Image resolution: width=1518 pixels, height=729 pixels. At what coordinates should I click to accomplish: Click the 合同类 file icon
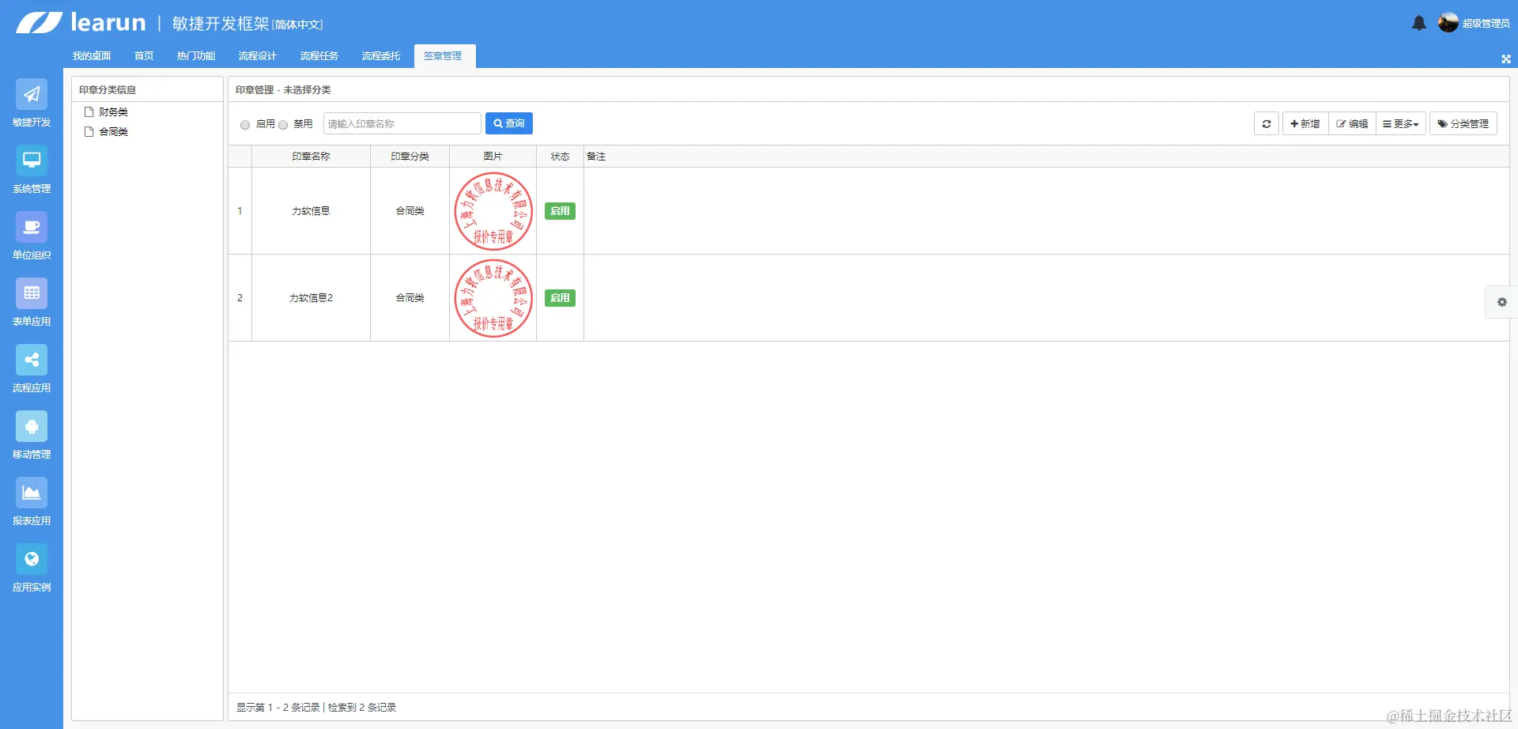point(89,132)
